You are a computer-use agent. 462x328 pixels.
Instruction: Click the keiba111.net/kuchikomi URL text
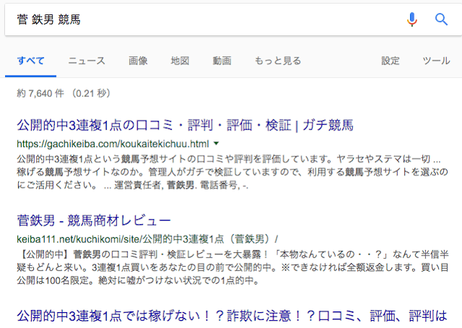pos(147,239)
